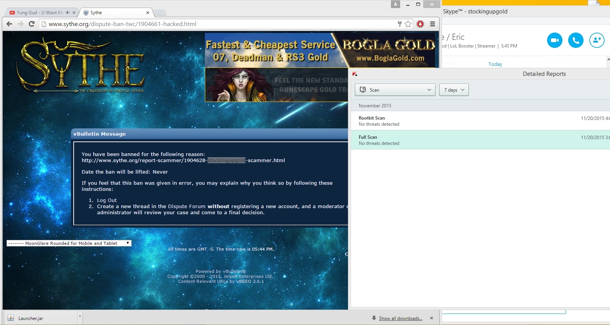This screenshot has height=325, width=610.
Task: Select the Sythe browser tab
Action: pyautogui.click(x=116, y=13)
